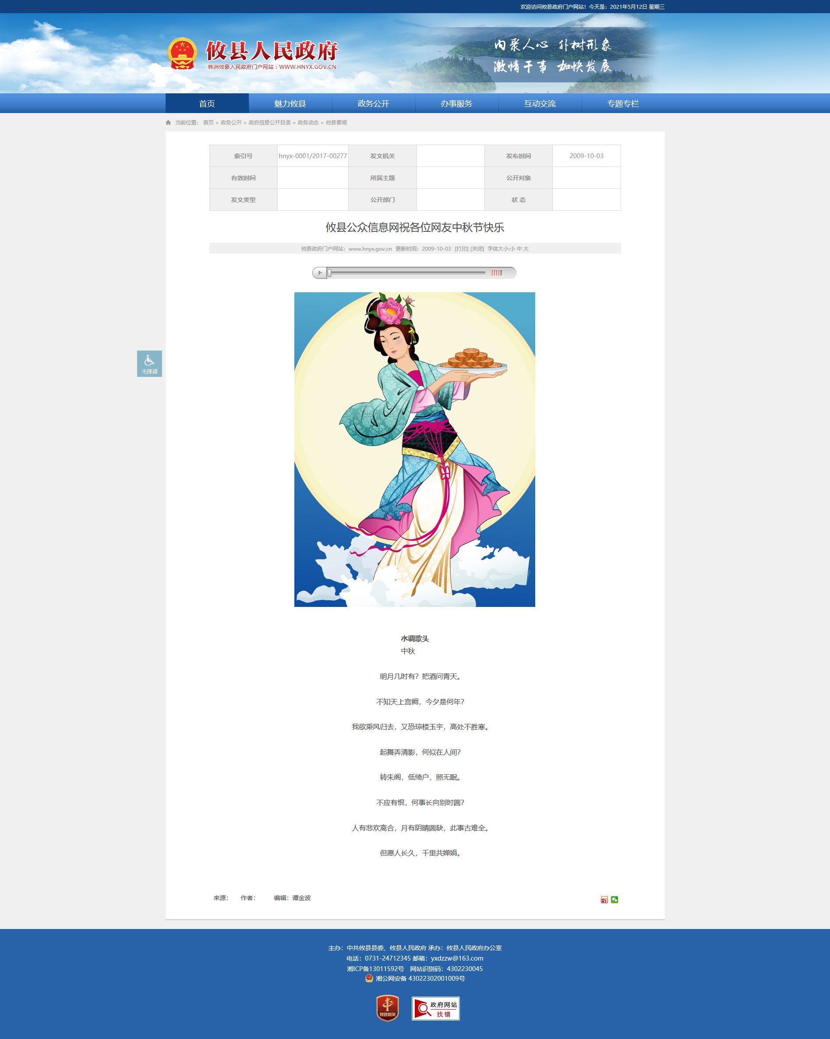Viewport: 830px width, 1039px height.
Task: Open the 政府网站找错 error report icon
Action: pos(435,1008)
